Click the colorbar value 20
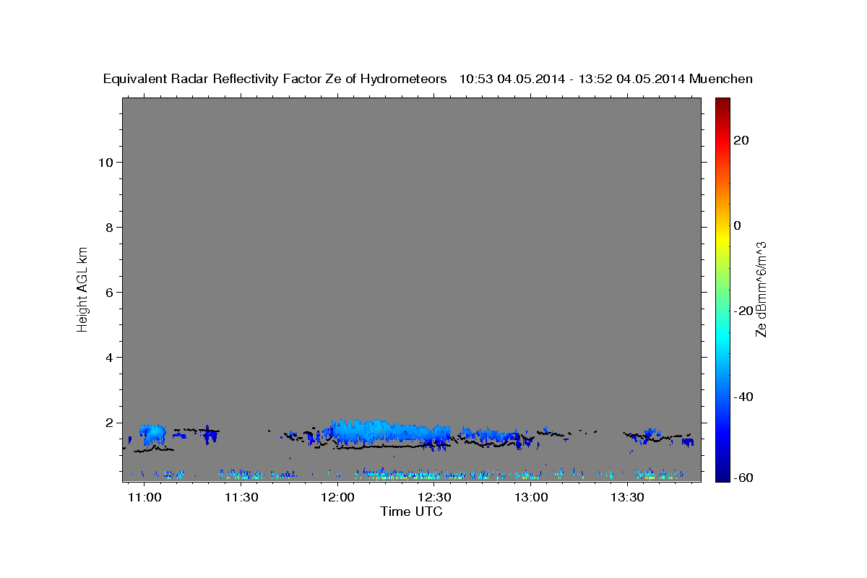The height and width of the screenshot is (578, 867). click(x=741, y=139)
